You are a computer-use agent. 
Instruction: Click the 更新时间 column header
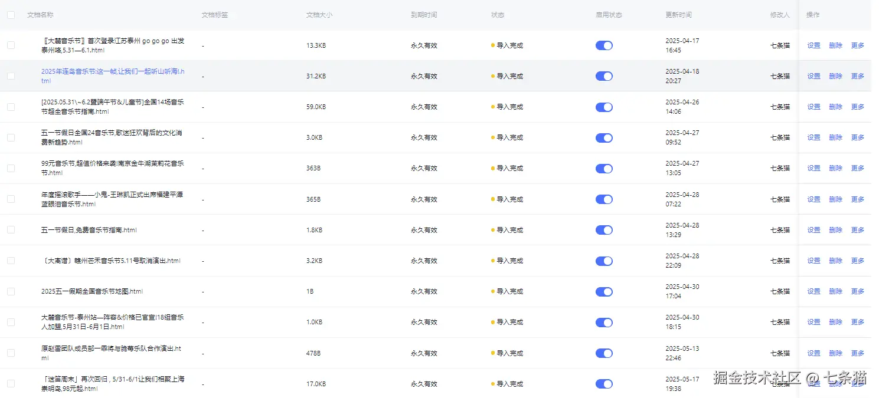(678, 15)
